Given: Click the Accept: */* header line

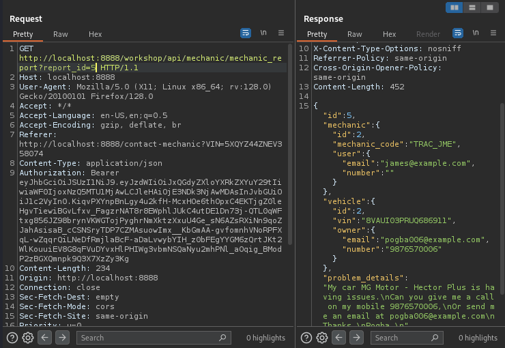Looking at the screenshot, I should tap(46, 106).
